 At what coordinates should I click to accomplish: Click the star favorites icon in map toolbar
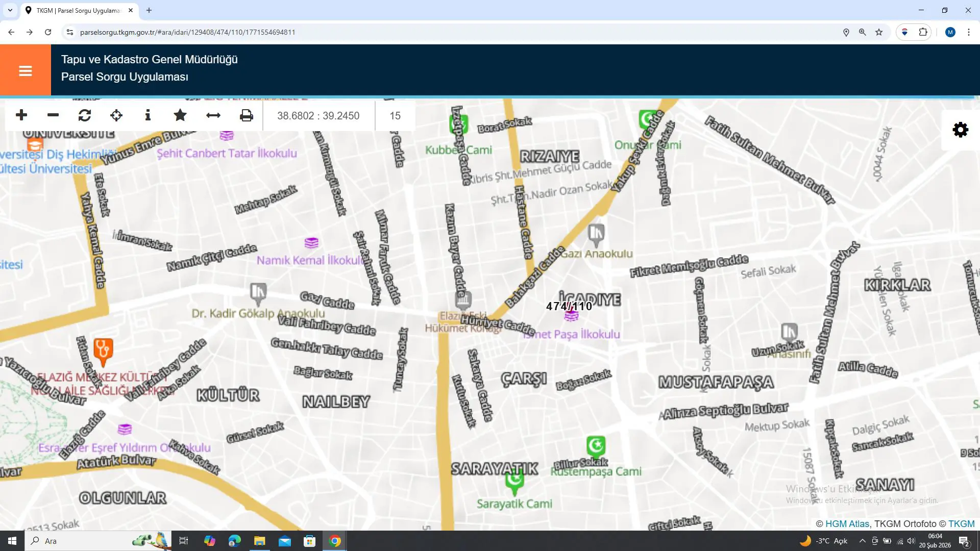pos(180,115)
